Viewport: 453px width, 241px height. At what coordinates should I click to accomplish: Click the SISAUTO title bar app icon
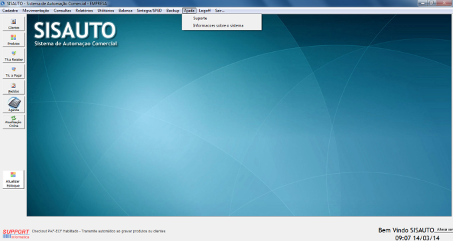(x=3, y=3)
